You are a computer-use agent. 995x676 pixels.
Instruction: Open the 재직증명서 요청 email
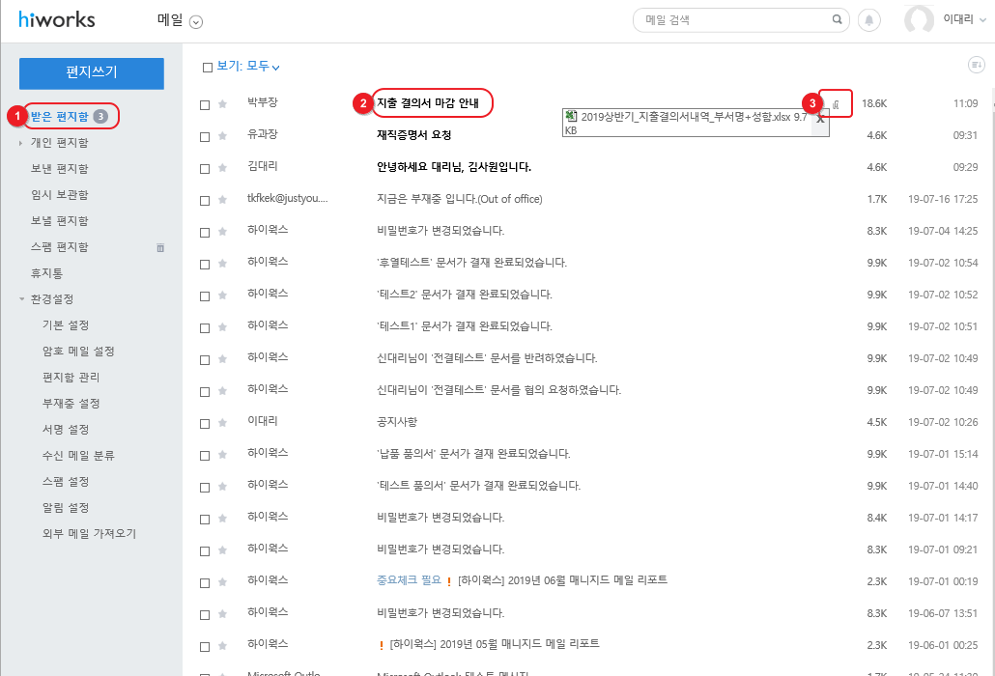(x=413, y=135)
